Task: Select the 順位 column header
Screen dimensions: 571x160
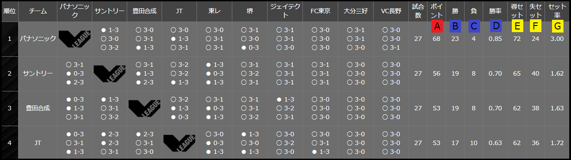Action: point(9,11)
